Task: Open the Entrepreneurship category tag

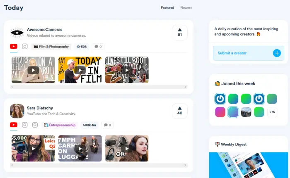Action: point(60,125)
